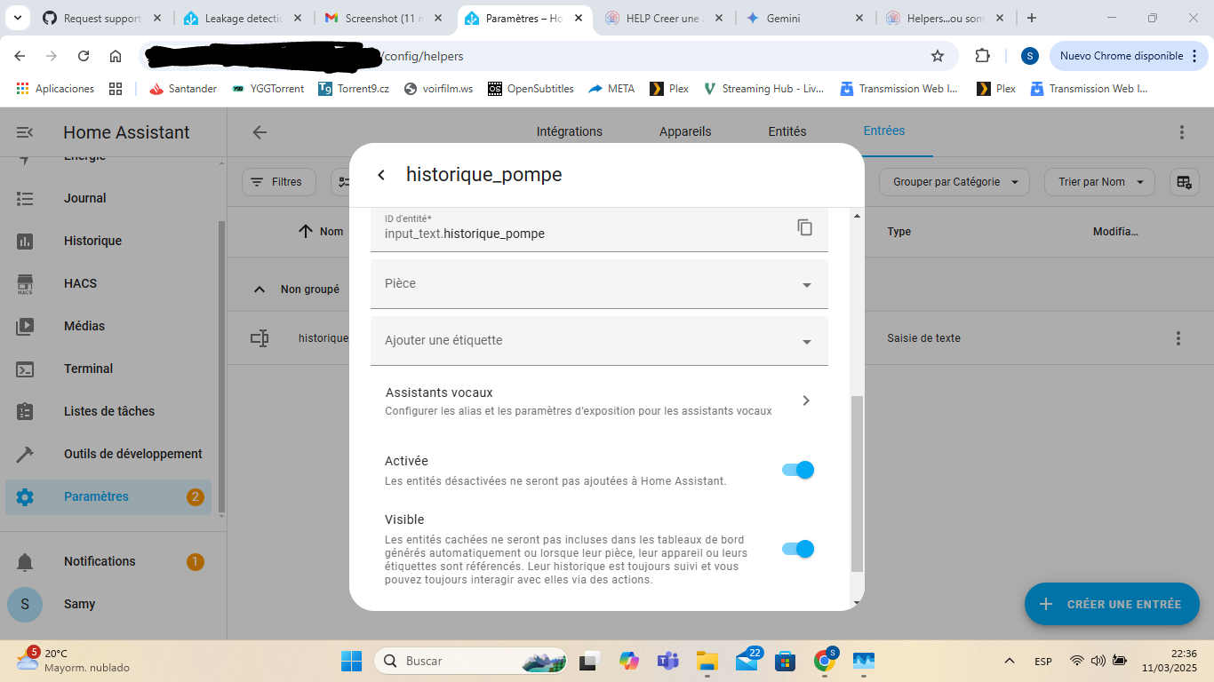Image resolution: width=1214 pixels, height=682 pixels.
Task: Turn off the Visible toggle
Action: point(797,549)
